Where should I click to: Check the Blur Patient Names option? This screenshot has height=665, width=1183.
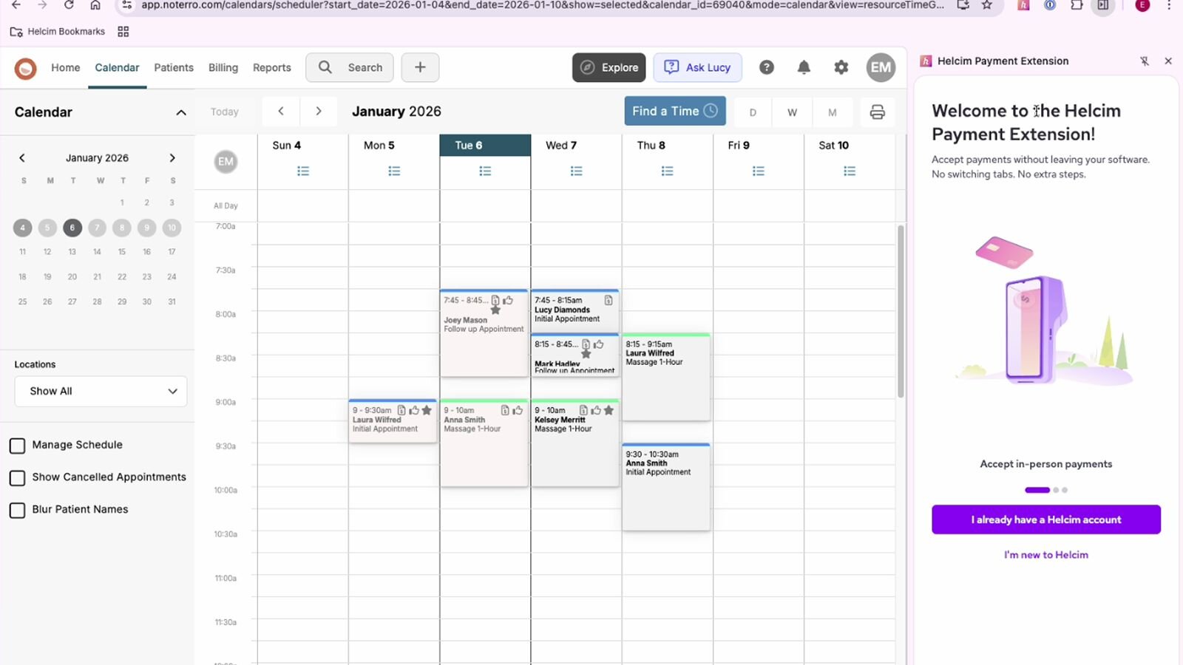click(x=18, y=510)
